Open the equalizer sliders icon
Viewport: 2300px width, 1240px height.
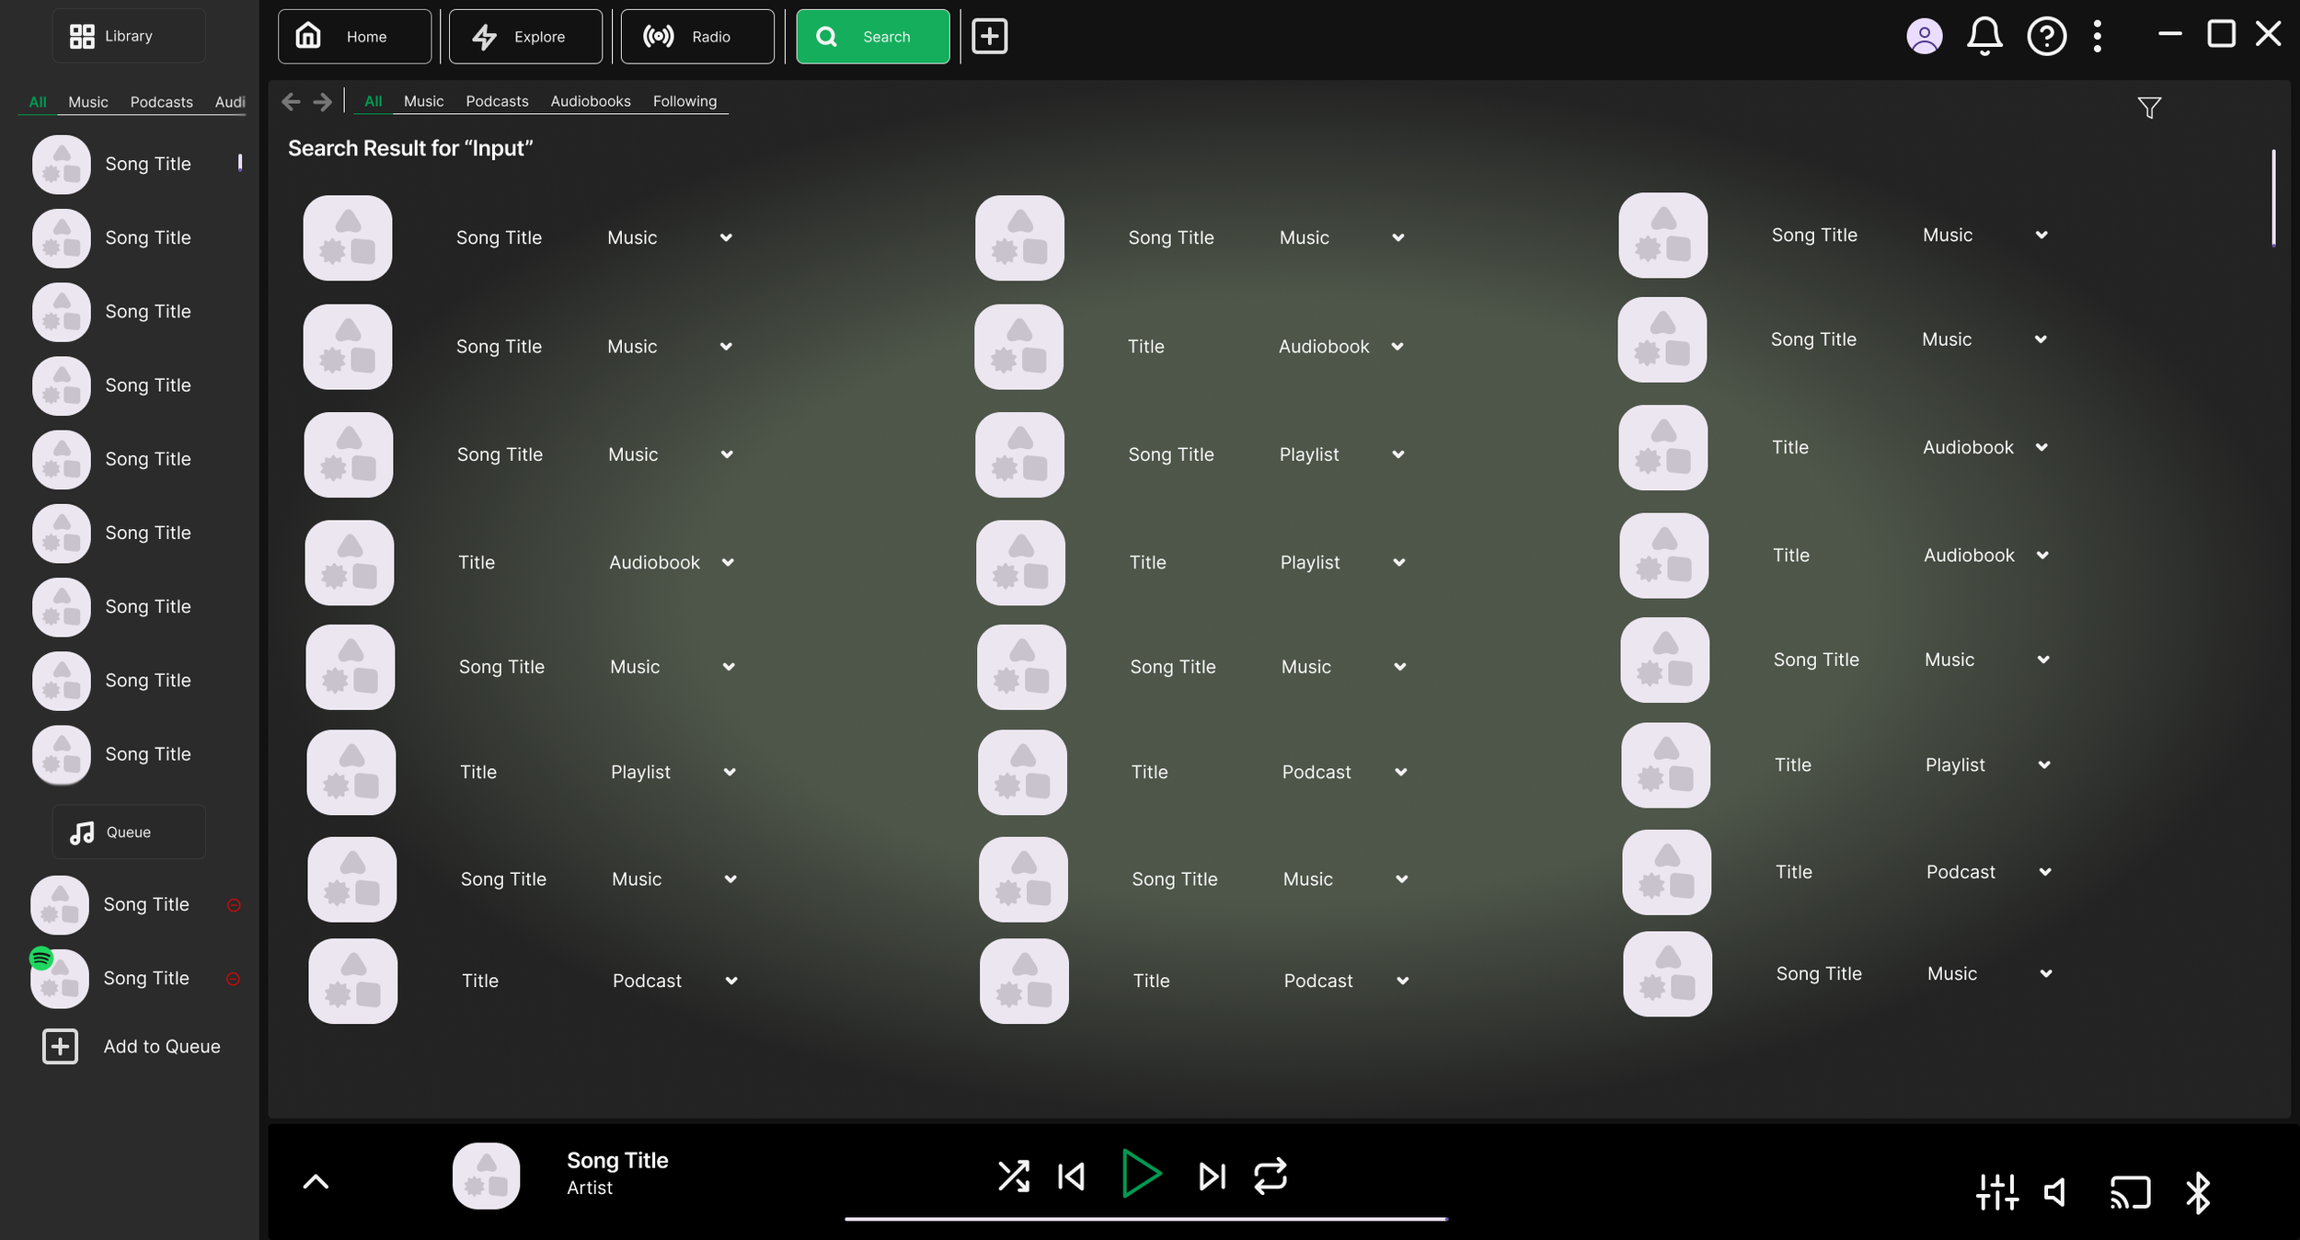(x=1996, y=1192)
